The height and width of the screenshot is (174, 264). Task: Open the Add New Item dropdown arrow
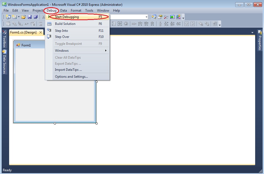pyautogui.click(x=19, y=17)
